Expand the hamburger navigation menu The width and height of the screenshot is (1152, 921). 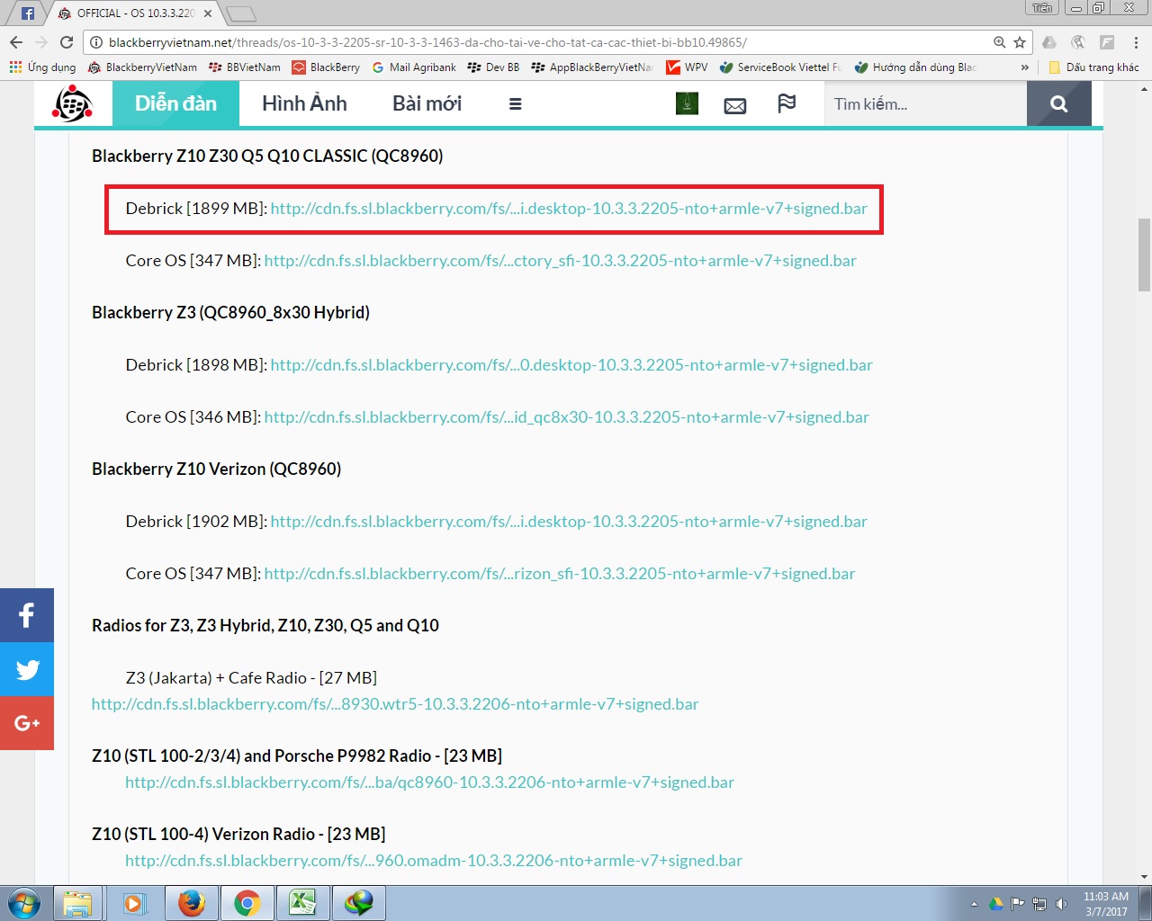[515, 104]
